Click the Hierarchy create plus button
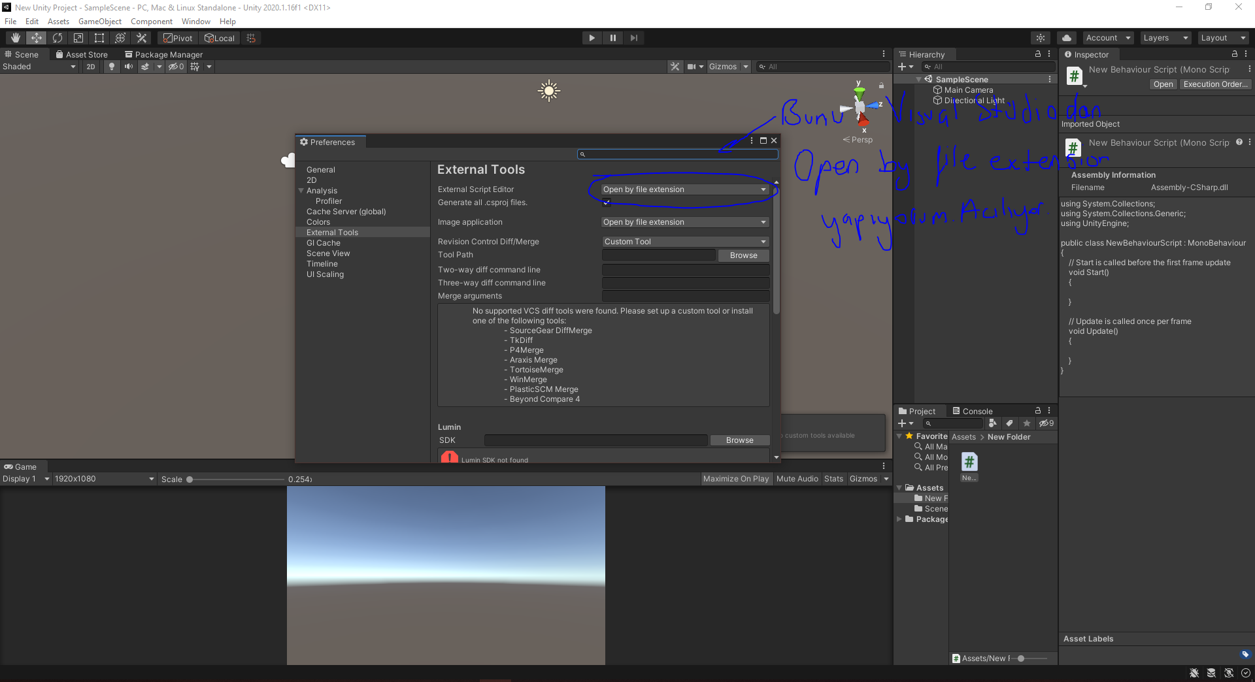 click(905, 67)
